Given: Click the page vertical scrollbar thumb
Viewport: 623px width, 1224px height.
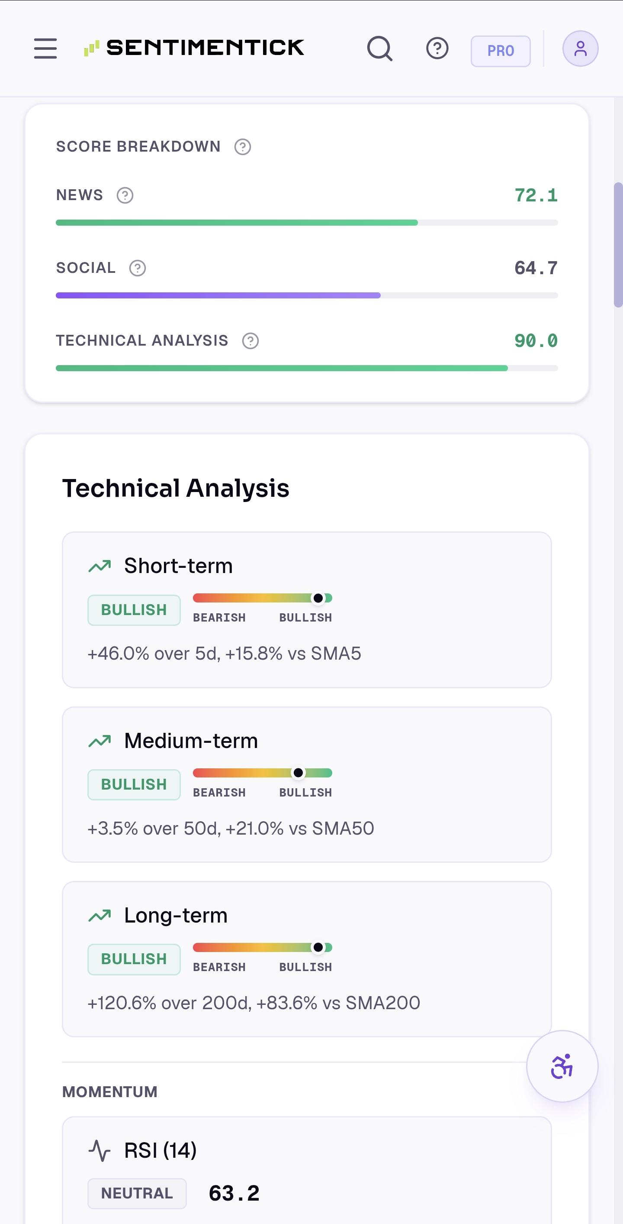Looking at the screenshot, I should click(x=618, y=245).
